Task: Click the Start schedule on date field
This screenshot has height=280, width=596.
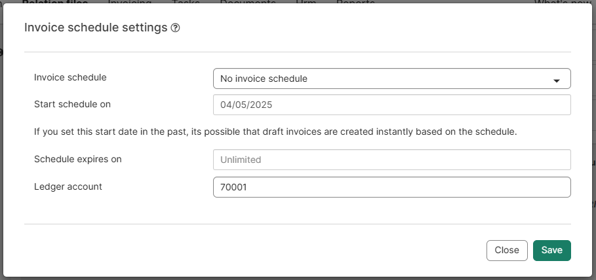Action: tap(391, 105)
